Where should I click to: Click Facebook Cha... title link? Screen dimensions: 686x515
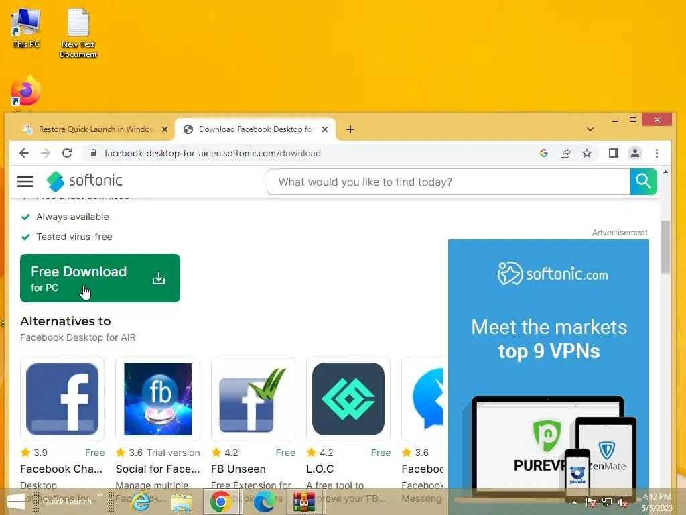coord(61,469)
